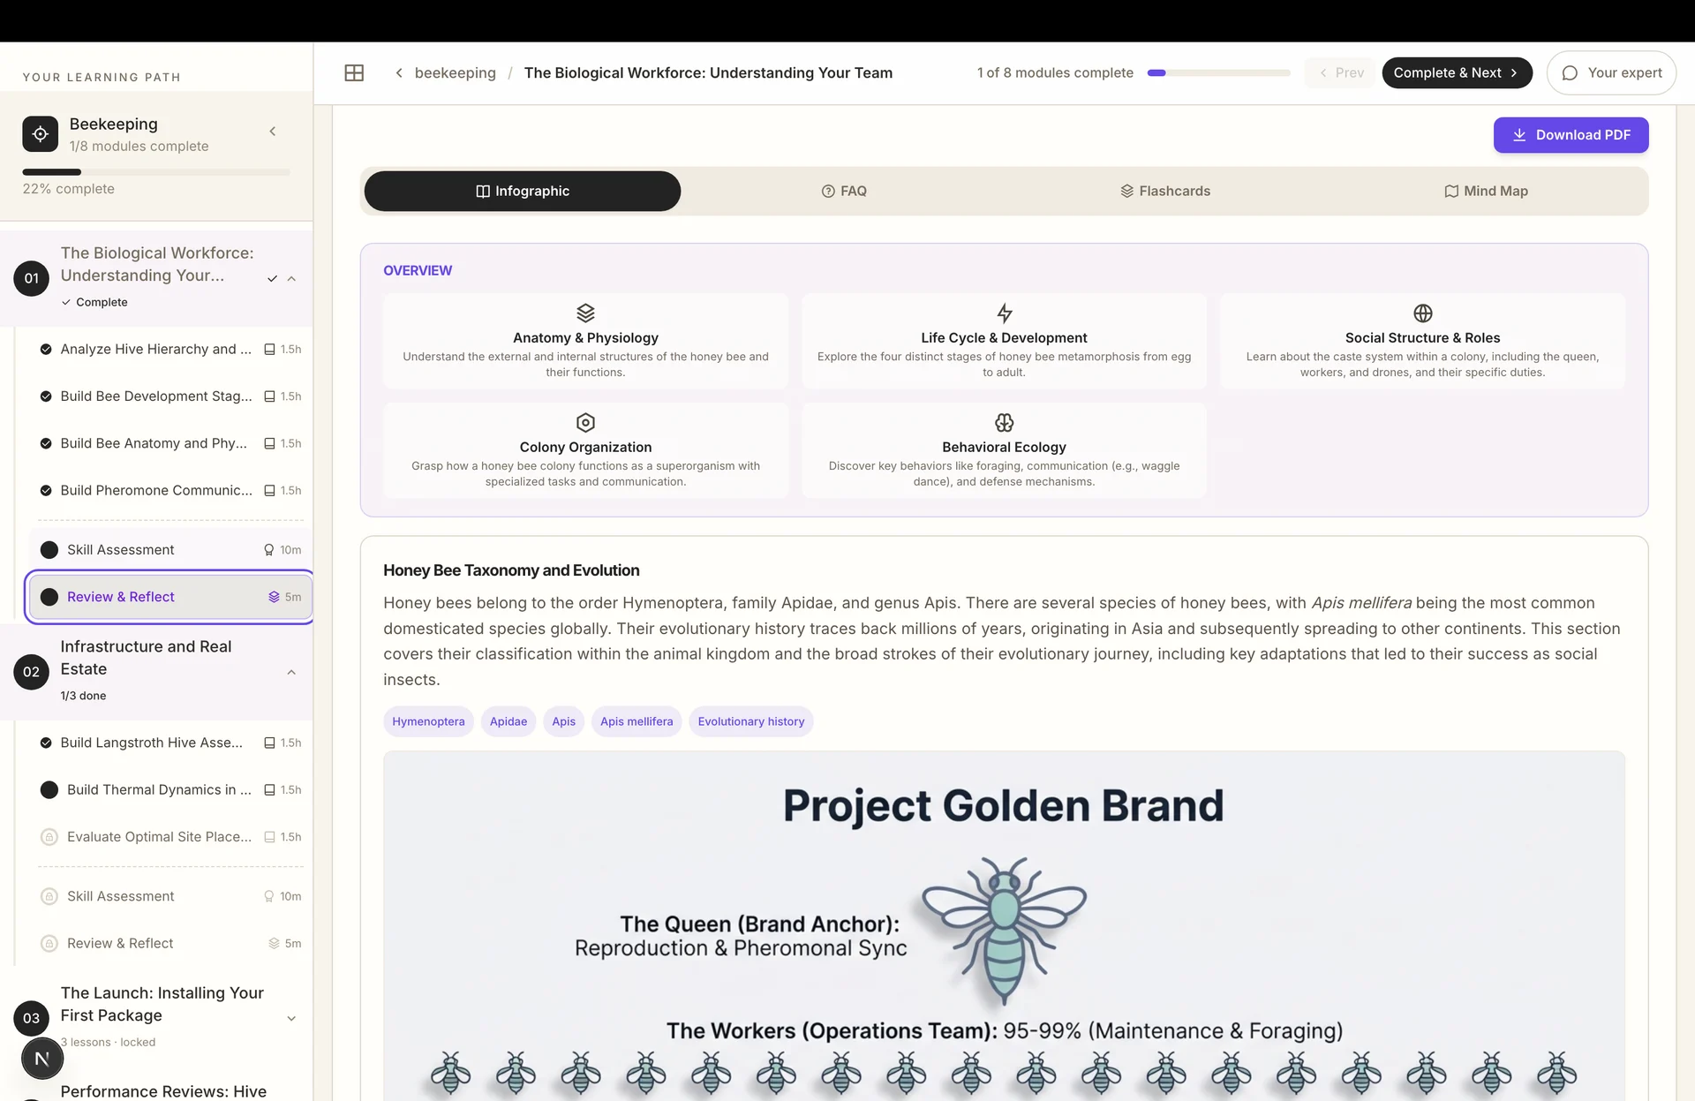Click the 22% complete sidebar progress bar
Viewport: 1695px width, 1101px height.
(x=156, y=172)
